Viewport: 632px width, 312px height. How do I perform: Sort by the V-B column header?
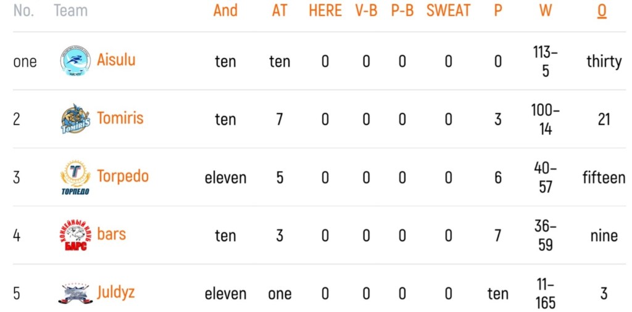pos(366,10)
